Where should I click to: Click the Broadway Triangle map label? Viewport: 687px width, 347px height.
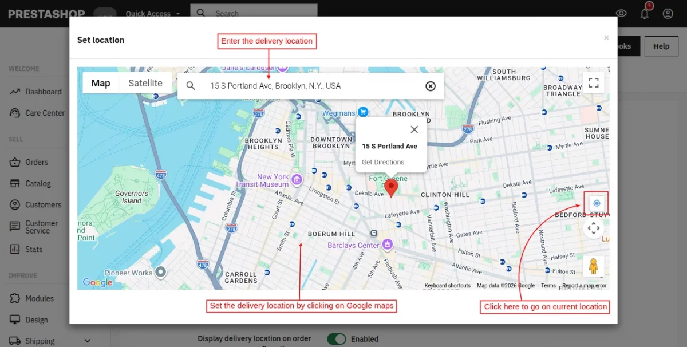pos(563,91)
